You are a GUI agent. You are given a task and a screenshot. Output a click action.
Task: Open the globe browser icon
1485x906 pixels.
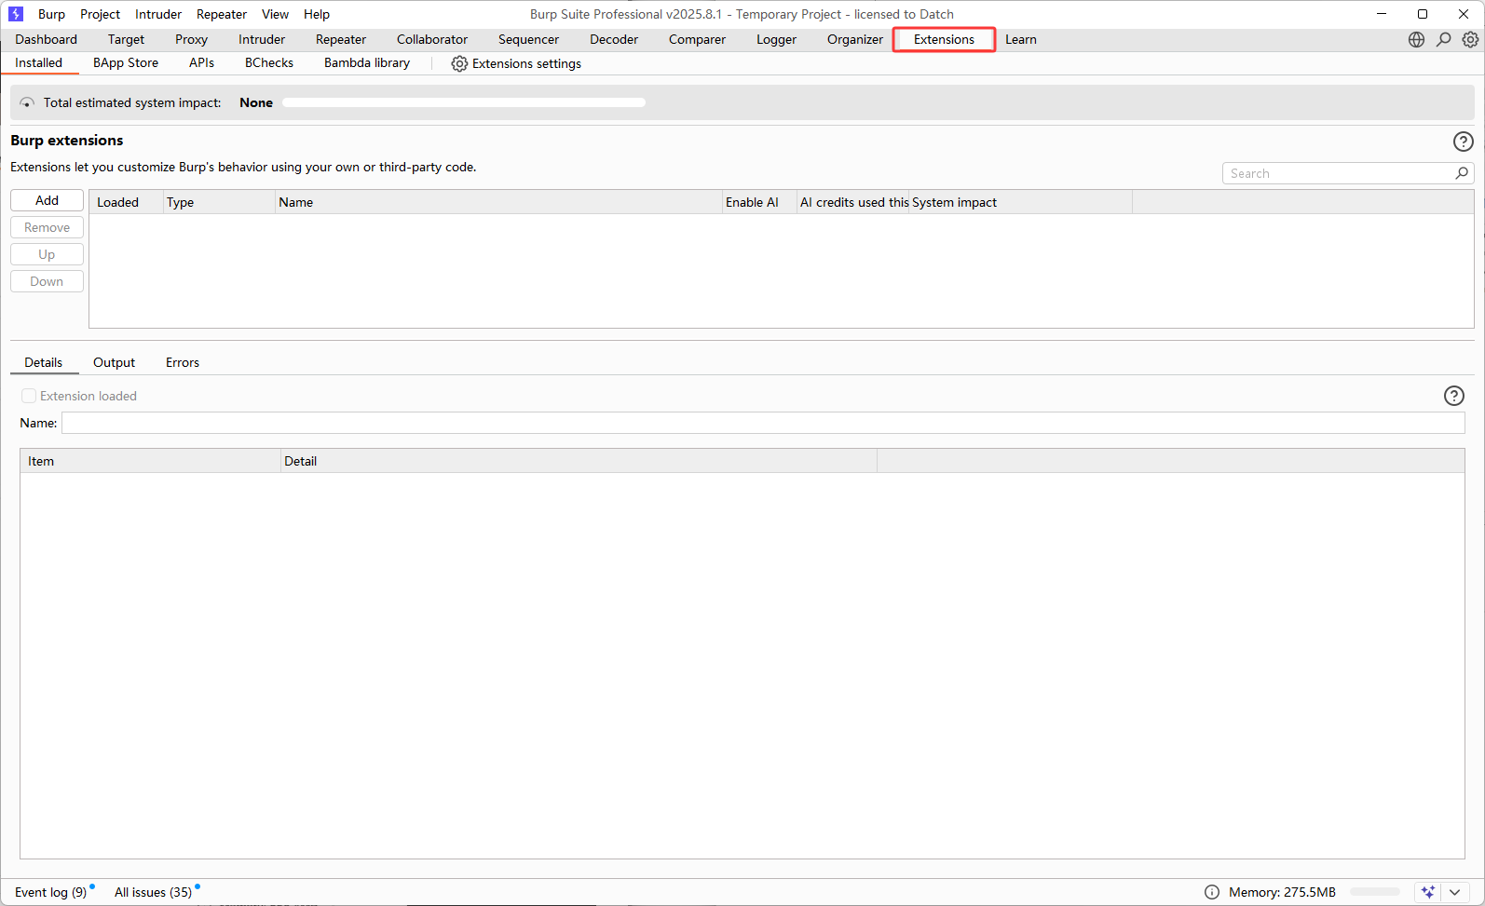click(1416, 39)
